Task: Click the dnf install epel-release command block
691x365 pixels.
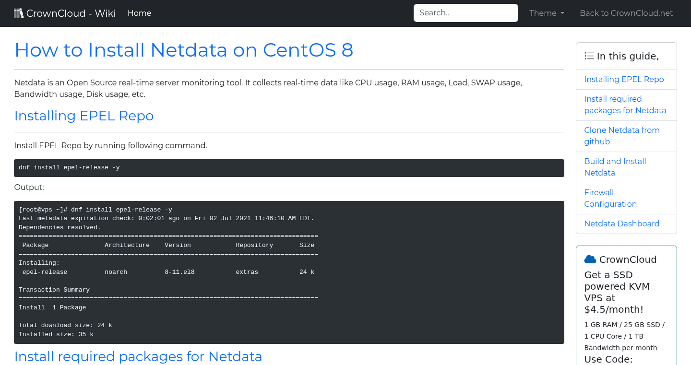Action: pyautogui.click(x=289, y=168)
